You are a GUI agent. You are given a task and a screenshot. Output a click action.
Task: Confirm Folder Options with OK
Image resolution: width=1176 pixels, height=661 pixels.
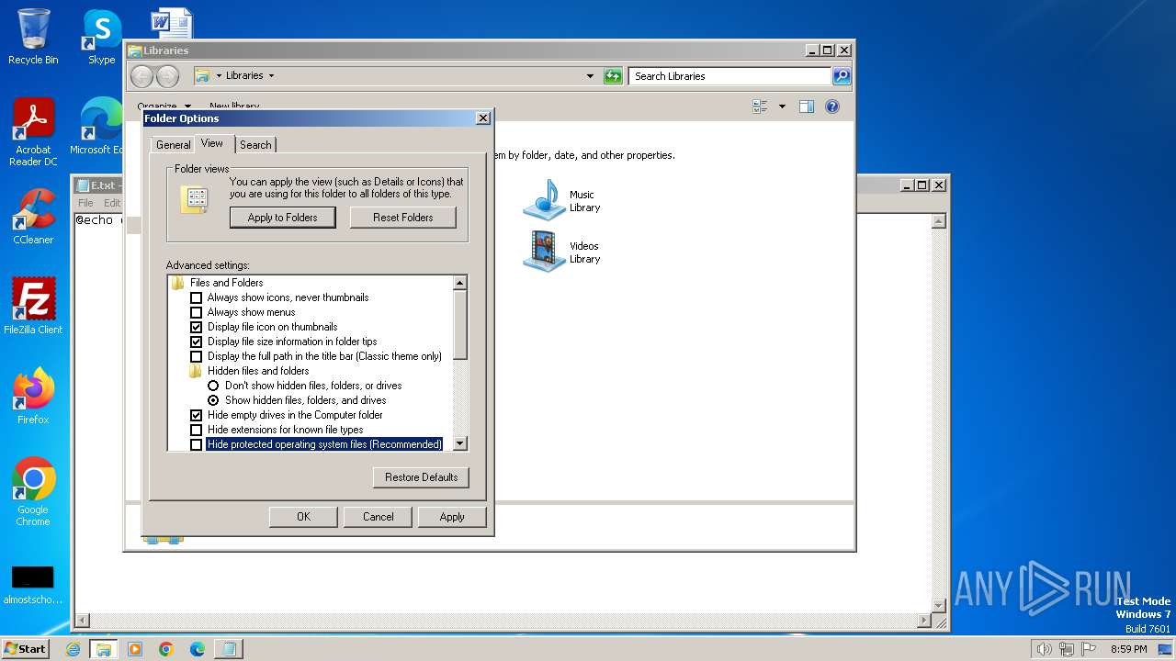pos(303,517)
